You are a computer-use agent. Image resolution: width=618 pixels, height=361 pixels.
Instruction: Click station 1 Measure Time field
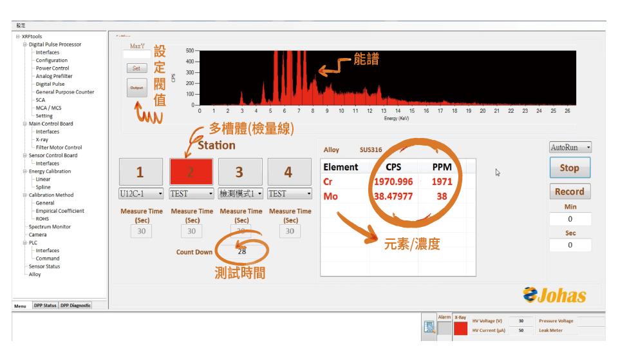pyautogui.click(x=141, y=231)
